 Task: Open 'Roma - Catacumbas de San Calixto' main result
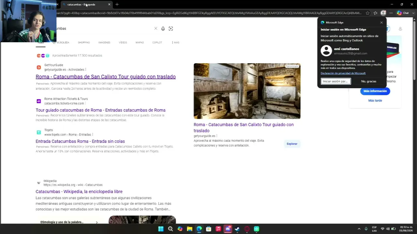(106, 77)
